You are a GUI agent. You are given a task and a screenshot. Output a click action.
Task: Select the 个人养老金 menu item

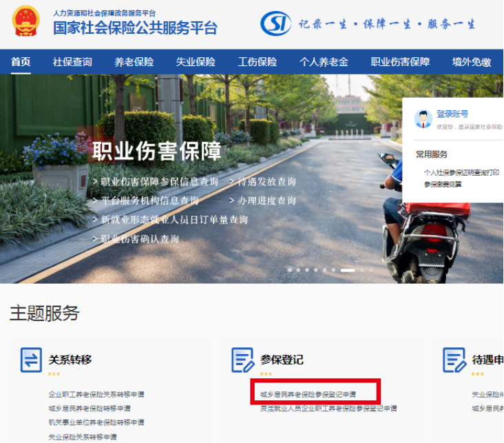click(324, 62)
